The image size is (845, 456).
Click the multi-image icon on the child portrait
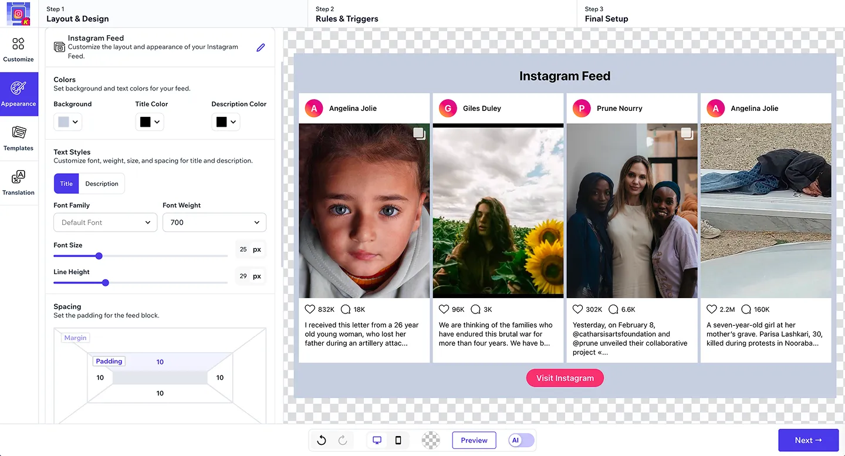pyautogui.click(x=419, y=133)
